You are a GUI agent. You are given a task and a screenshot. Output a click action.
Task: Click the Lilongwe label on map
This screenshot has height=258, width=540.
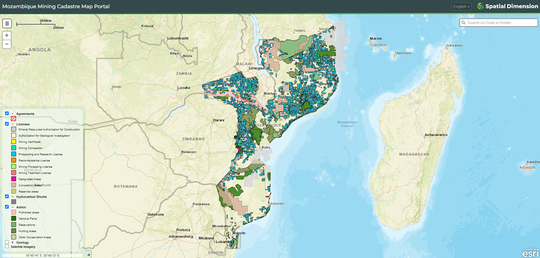(x=257, y=68)
